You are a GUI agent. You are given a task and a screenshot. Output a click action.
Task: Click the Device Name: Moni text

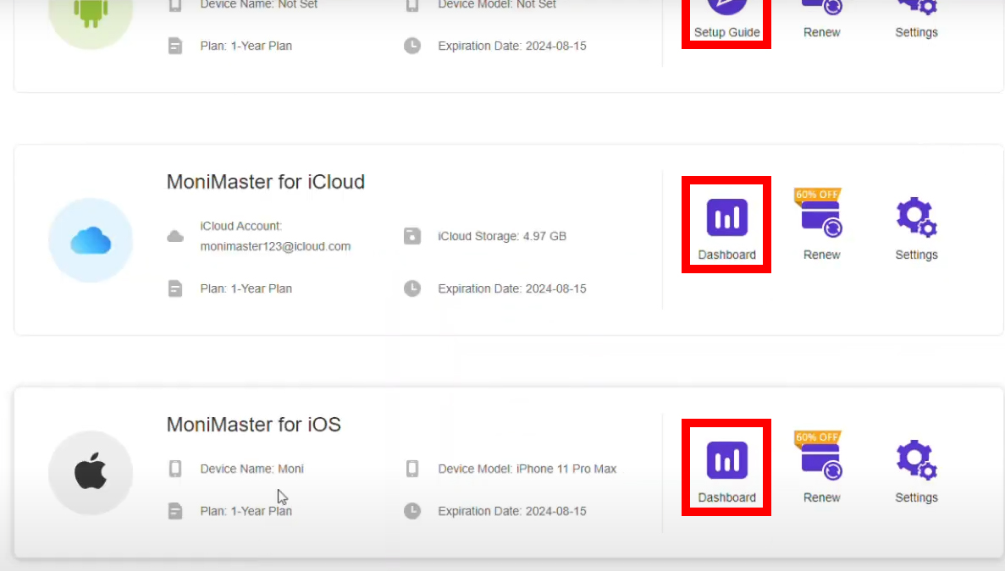tap(252, 469)
